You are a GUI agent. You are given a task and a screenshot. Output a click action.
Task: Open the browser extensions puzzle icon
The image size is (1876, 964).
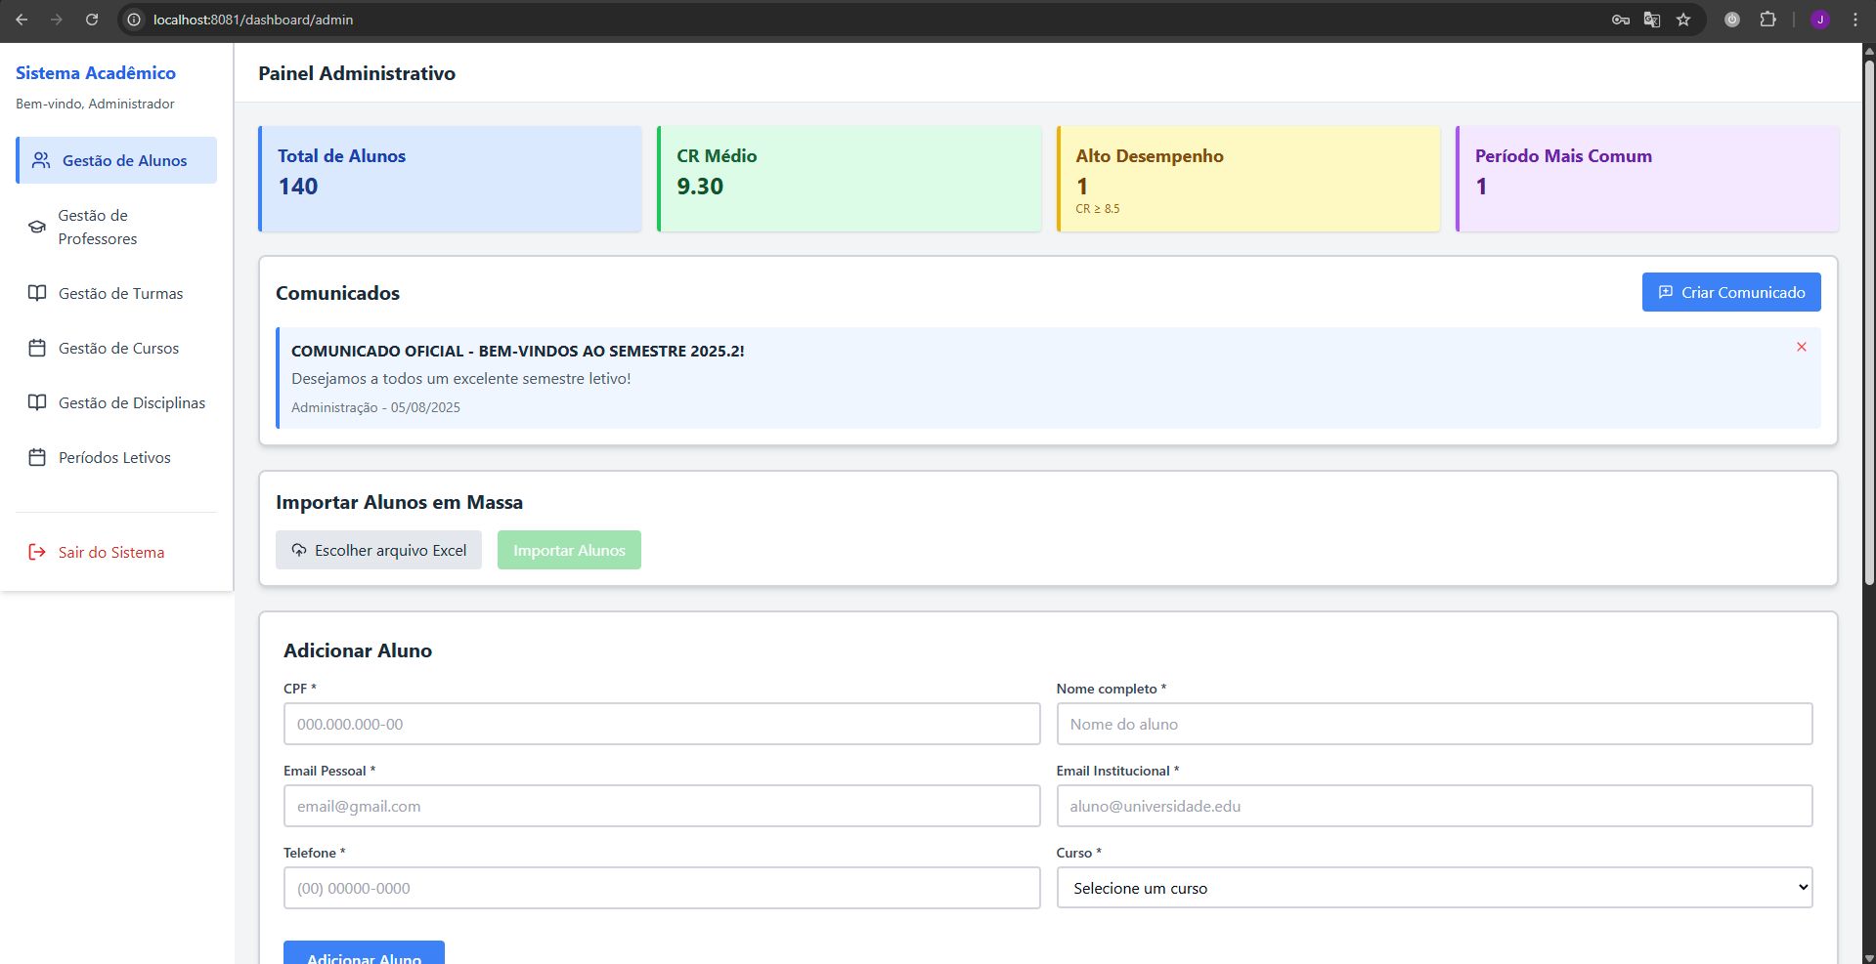pyautogui.click(x=1767, y=20)
